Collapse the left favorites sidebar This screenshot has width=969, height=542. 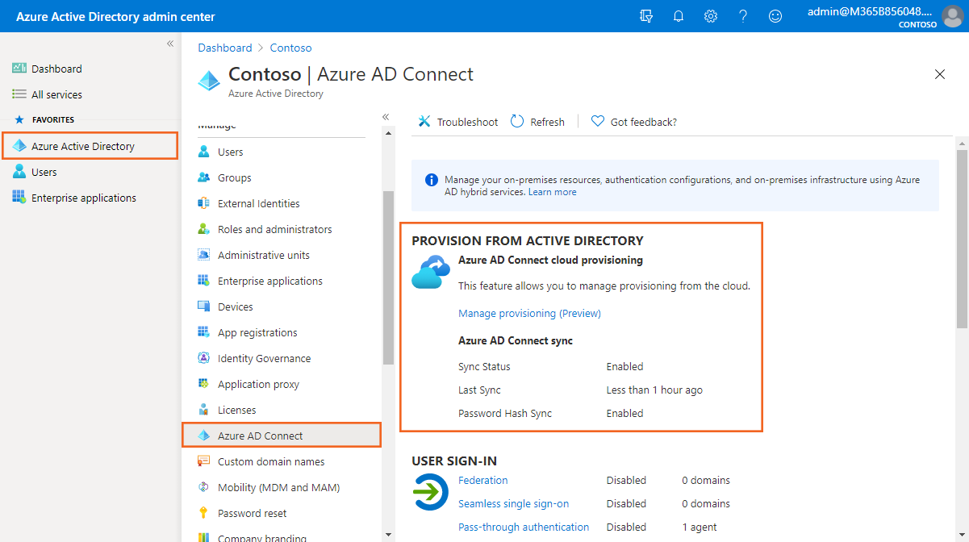(170, 44)
